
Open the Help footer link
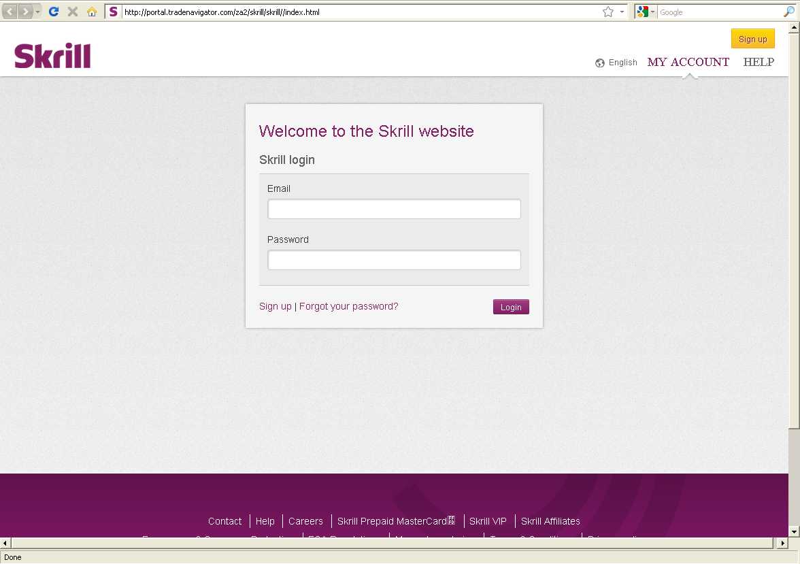265,521
